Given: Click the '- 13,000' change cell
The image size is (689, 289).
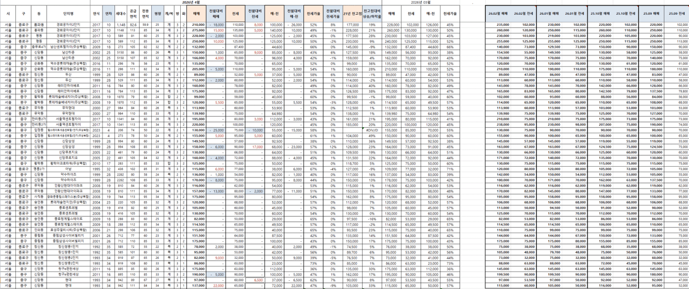Looking at the screenshot, I should 216,191.
